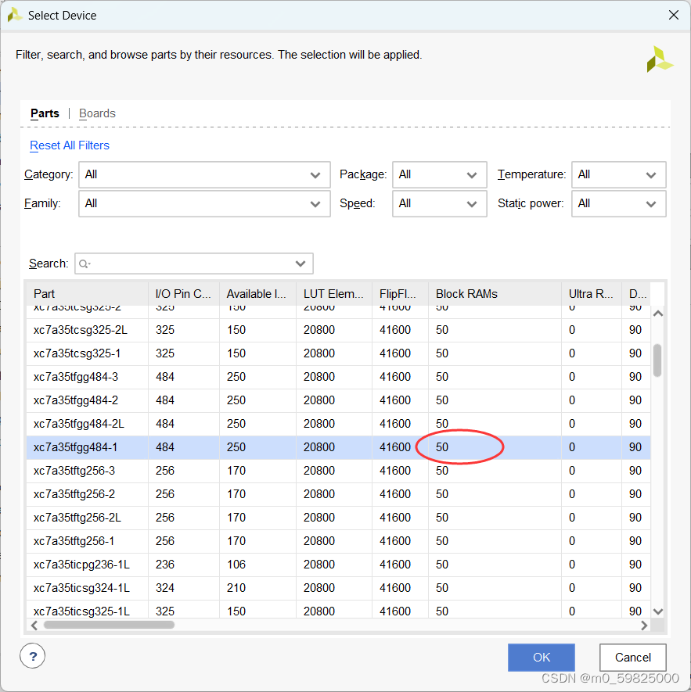691x692 pixels.
Task: Select part xc7a35tcsg325-2L
Action: point(338,330)
